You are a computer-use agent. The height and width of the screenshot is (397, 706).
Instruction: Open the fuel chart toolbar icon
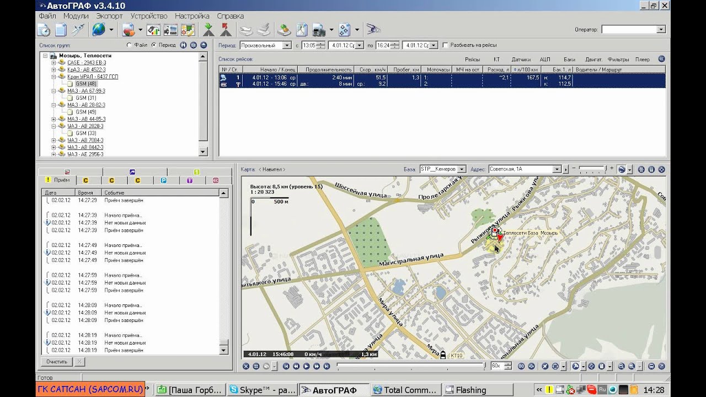153,29
